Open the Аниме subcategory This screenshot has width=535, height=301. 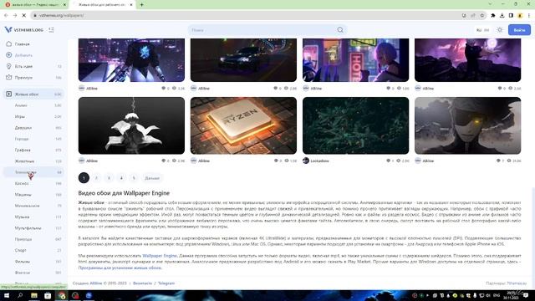point(33,105)
